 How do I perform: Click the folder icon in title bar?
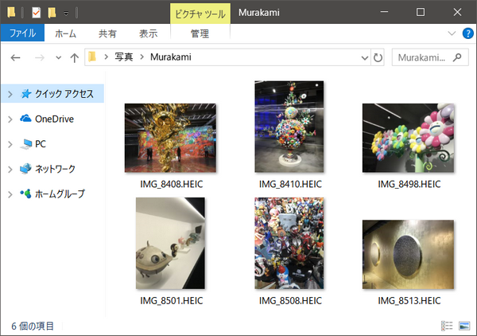click(x=12, y=12)
